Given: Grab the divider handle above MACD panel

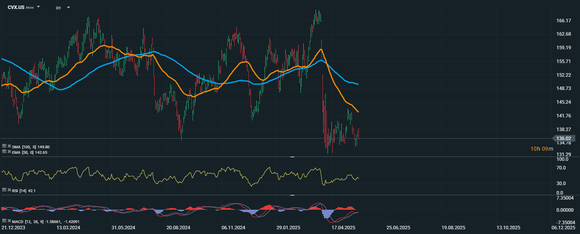Looking at the screenshot, I should click(x=292, y=195).
